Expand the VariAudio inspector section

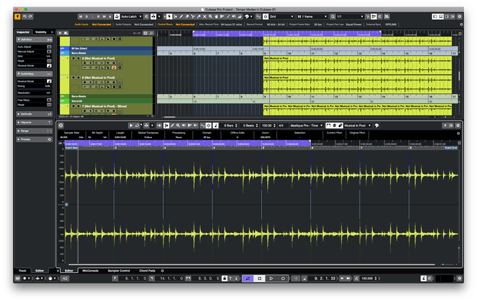(28, 113)
